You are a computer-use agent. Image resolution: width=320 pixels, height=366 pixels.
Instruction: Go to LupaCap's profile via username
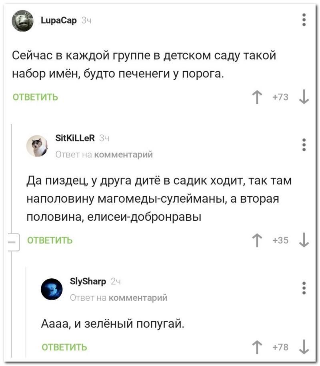click(58, 19)
